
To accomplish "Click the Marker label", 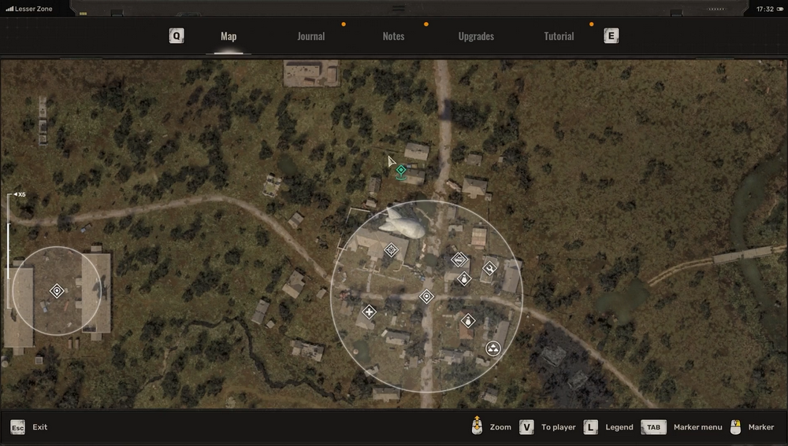I will pos(761,427).
